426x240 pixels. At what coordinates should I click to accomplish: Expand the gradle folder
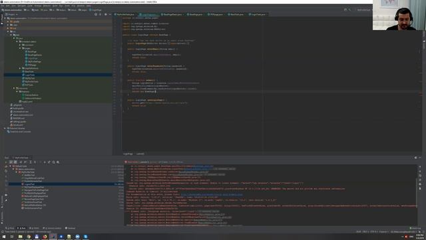[x=8, y=21]
